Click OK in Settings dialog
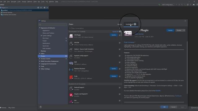This screenshot has height=111, width=198. (x=164, y=107)
